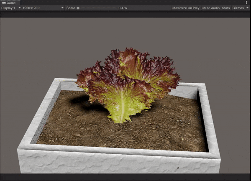Click the lettuce plant in the Game view

pos(128,85)
